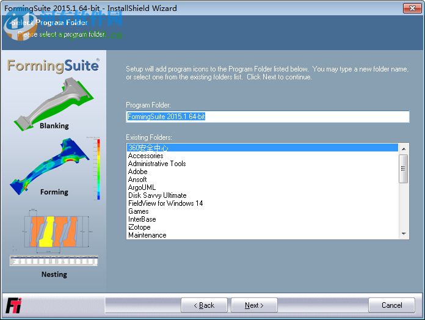
Task: Click the Blanking part image
Action: pyautogui.click(x=54, y=103)
